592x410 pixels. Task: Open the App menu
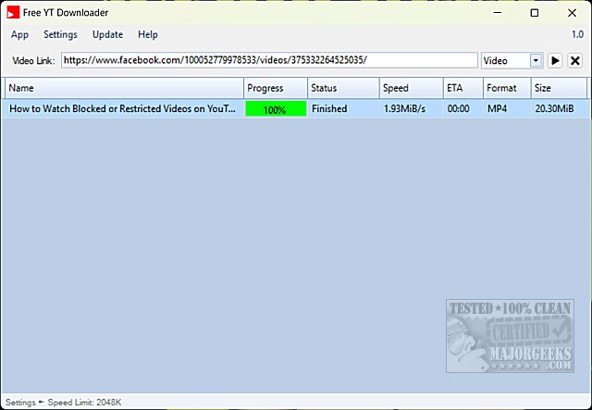click(19, 35)
